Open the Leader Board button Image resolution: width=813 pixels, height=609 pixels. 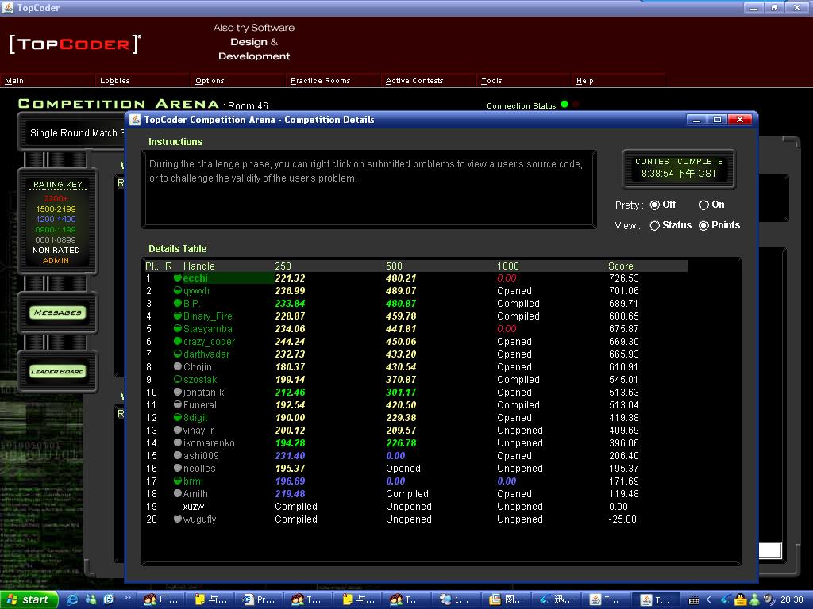tap(57, 371)
